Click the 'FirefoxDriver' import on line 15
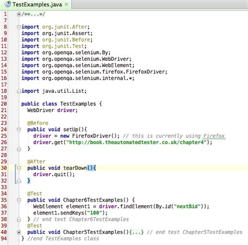 click(x=146, y=72)
